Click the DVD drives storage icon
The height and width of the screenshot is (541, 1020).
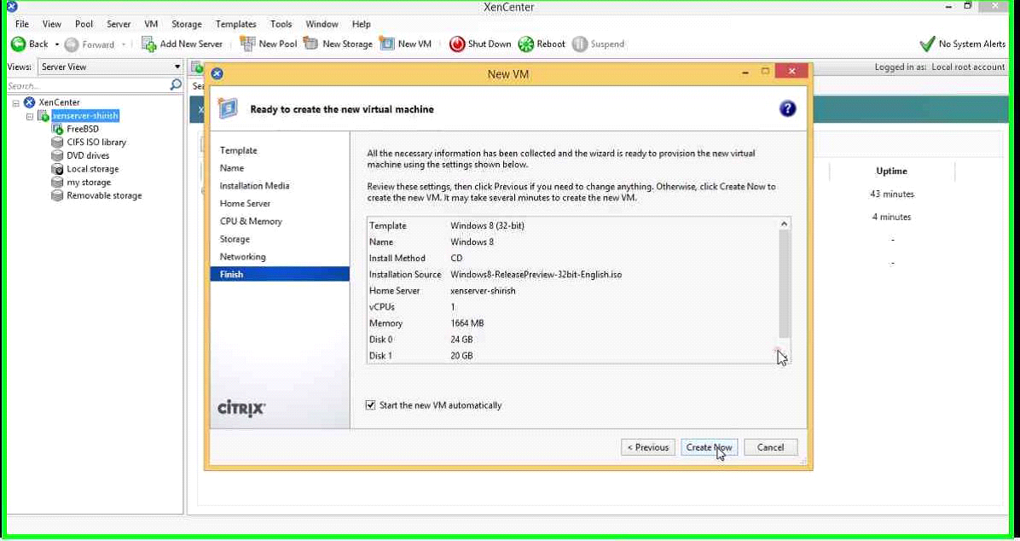pyautogui.click(x=57, y=155)
